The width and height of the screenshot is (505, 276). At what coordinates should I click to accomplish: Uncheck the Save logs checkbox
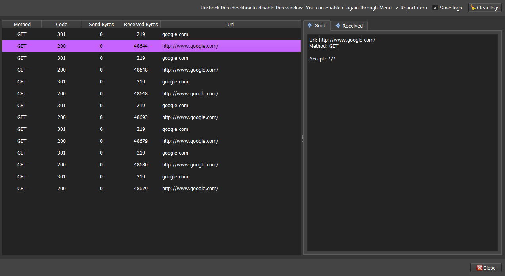(x=435, y=8)
